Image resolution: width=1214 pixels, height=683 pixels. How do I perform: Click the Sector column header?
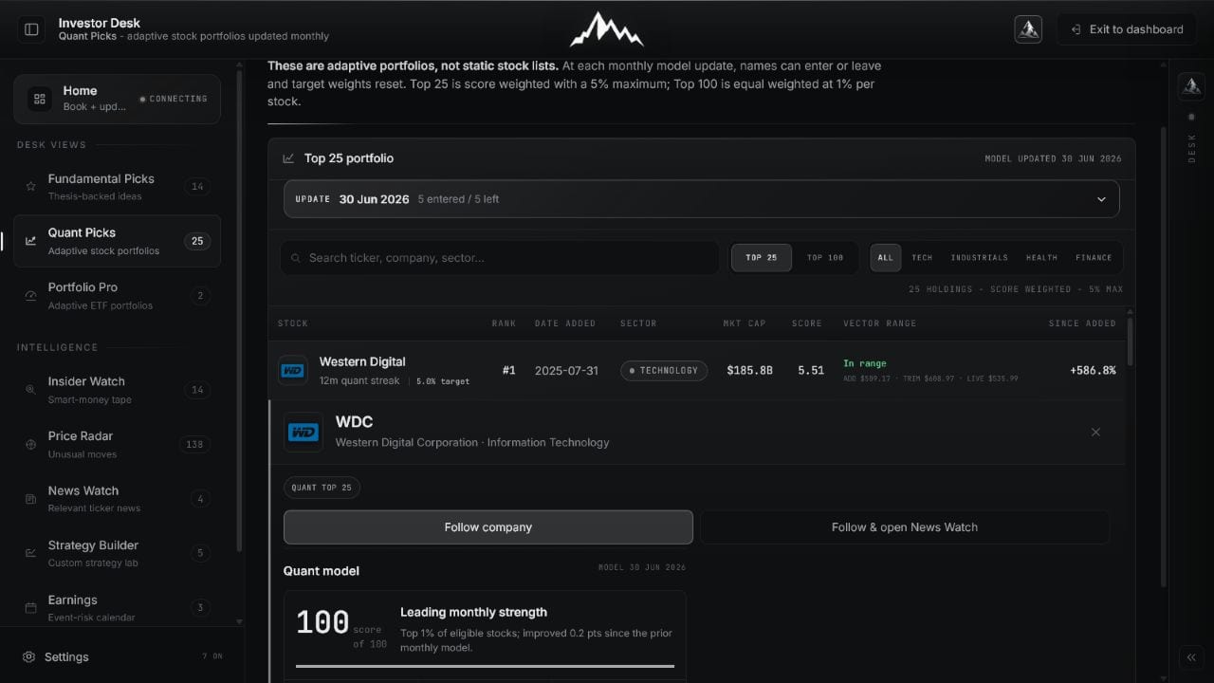(638, 323)
